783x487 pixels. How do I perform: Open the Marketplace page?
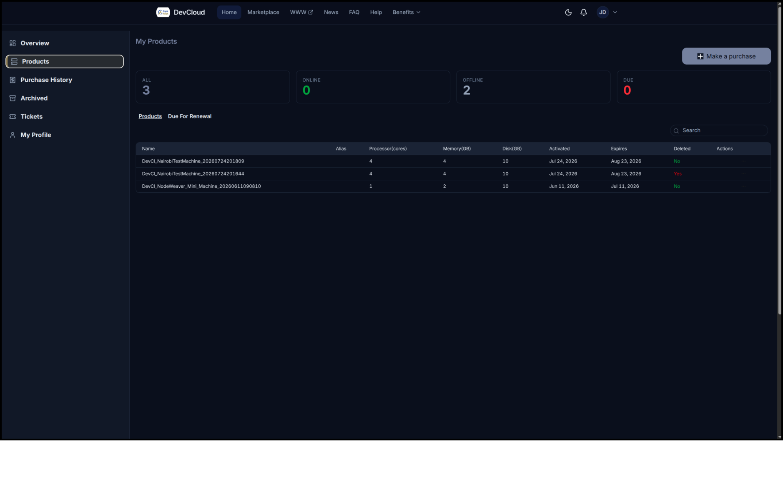pyautogui.click(x=263, y=12)
